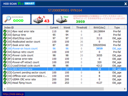
Task: Click the horizontal scrollbar thumb
Action: coord(55,89)
